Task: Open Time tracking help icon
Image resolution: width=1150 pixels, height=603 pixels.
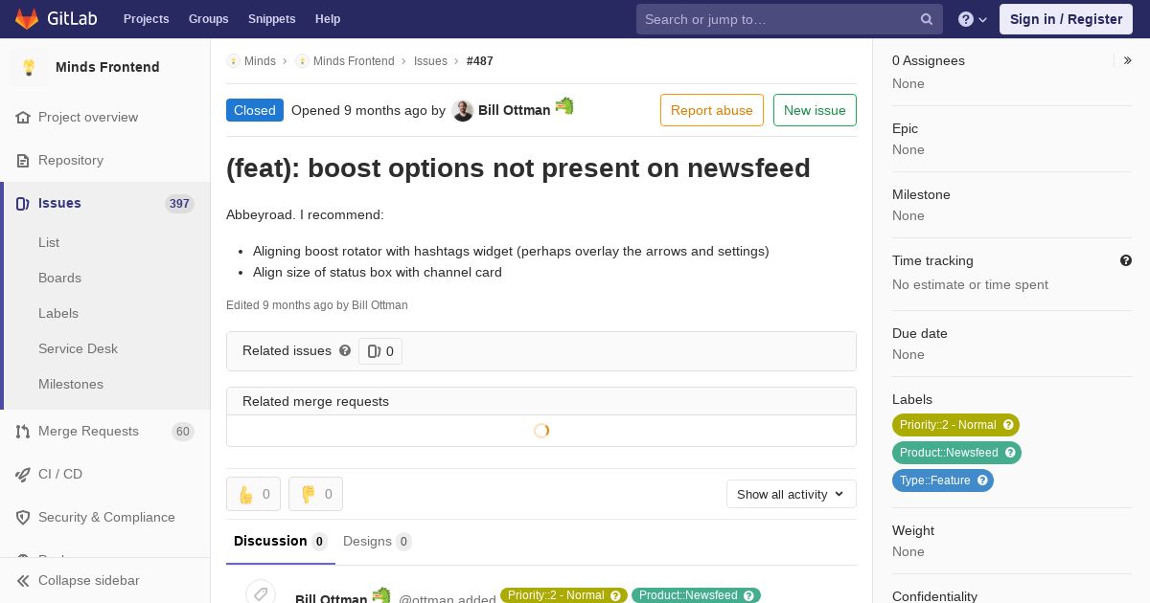Action: (x=1126, y=260)
